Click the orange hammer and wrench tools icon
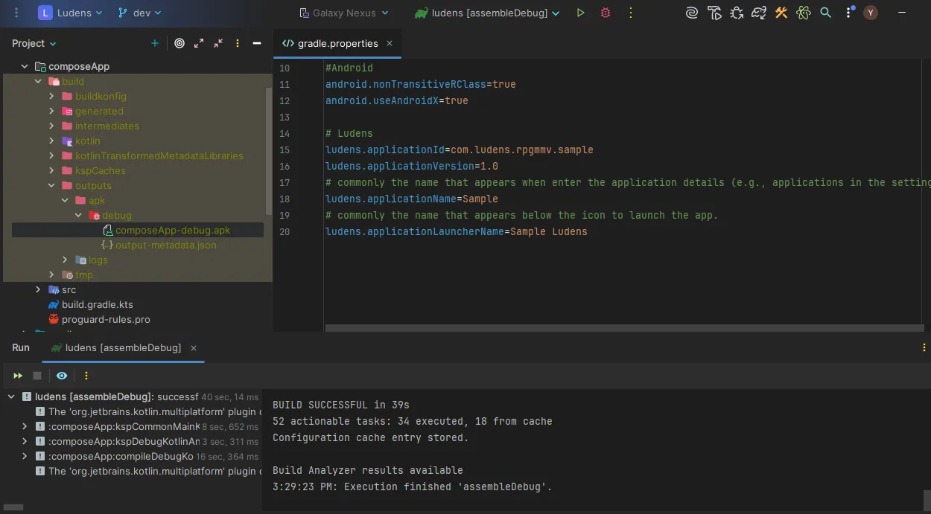931x514 pixels. point(781,13)
